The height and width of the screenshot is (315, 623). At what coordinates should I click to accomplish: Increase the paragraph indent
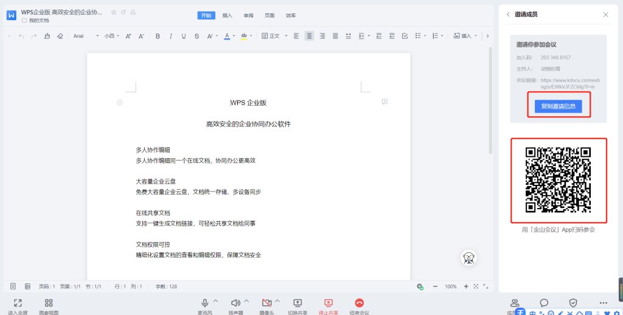(x=392, y=36)
